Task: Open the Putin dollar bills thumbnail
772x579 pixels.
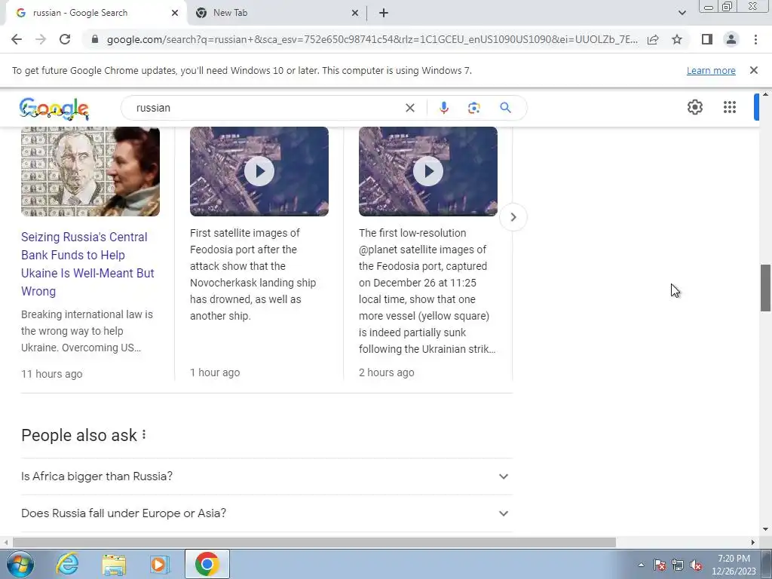Action: 90,171
